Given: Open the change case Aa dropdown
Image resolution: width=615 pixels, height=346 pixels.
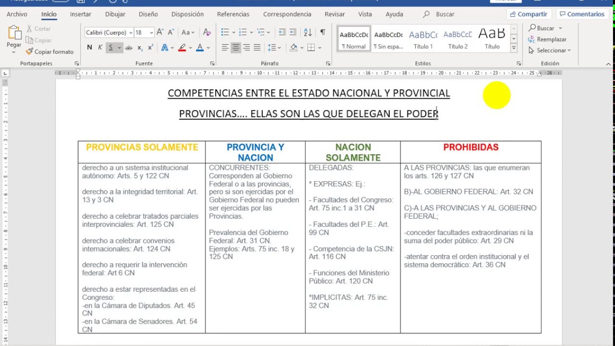Looking at the screenshot, I should tap(188, 32).
